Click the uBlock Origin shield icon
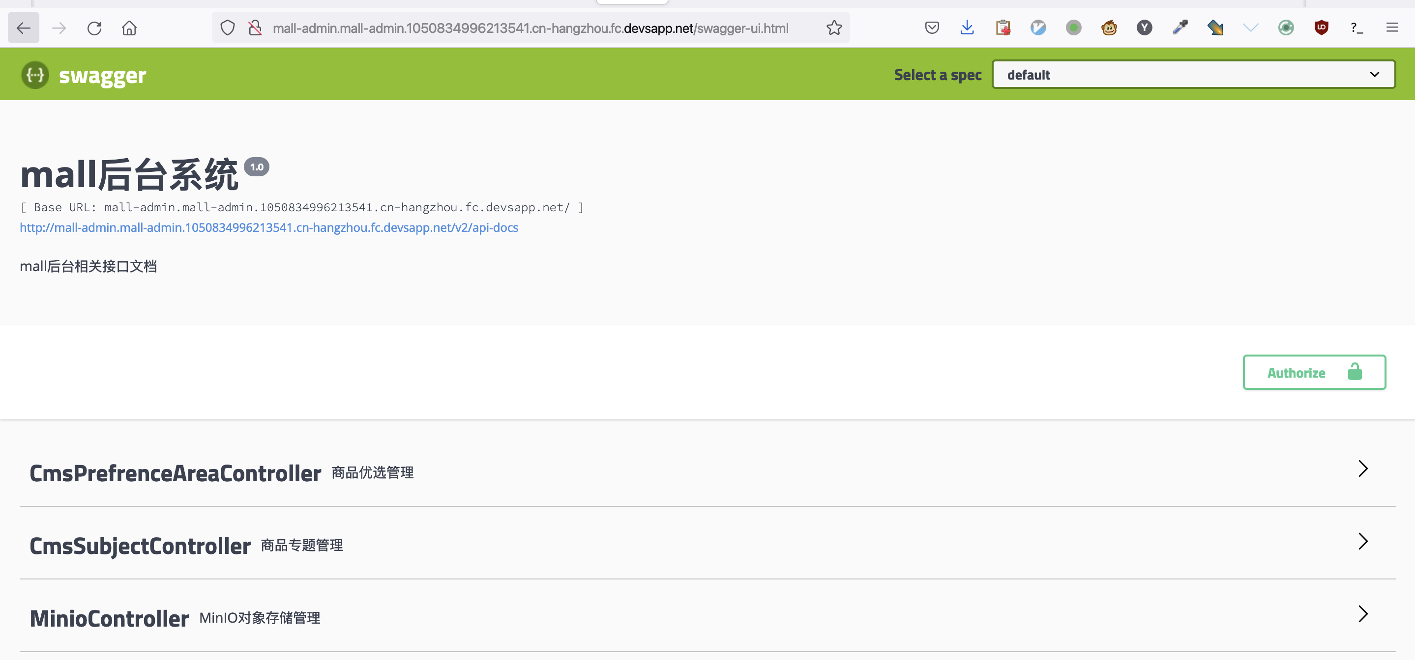This screenshot has width=1415, height=660. (x=1321, y=27)
